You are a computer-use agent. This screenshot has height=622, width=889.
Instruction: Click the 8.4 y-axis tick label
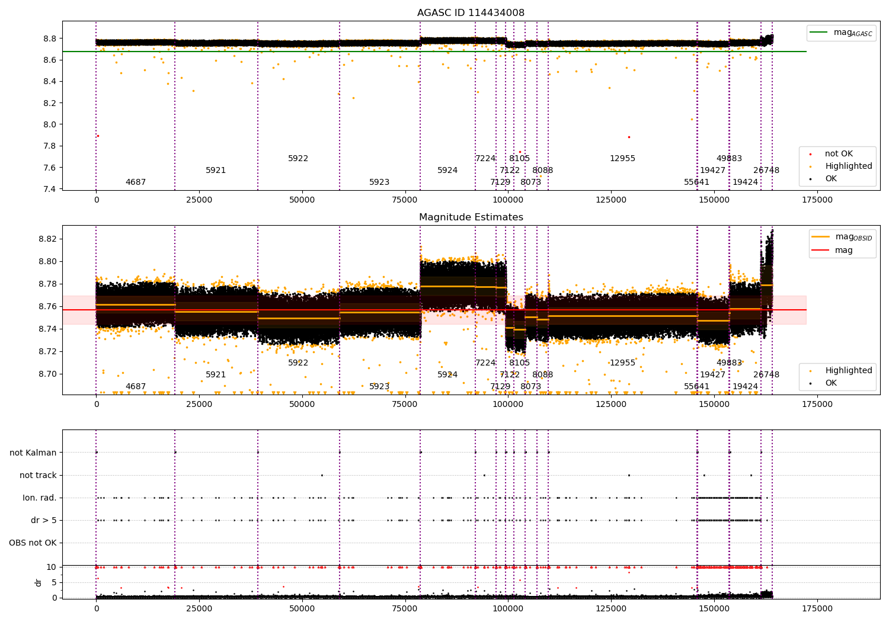(x=50, y=82)
